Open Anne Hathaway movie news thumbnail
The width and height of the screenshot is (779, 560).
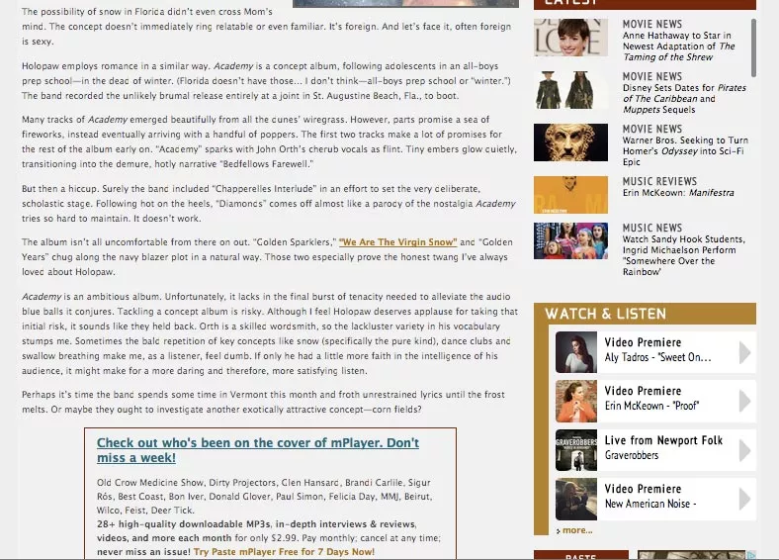pyautogui.click(x=570, y=38)
